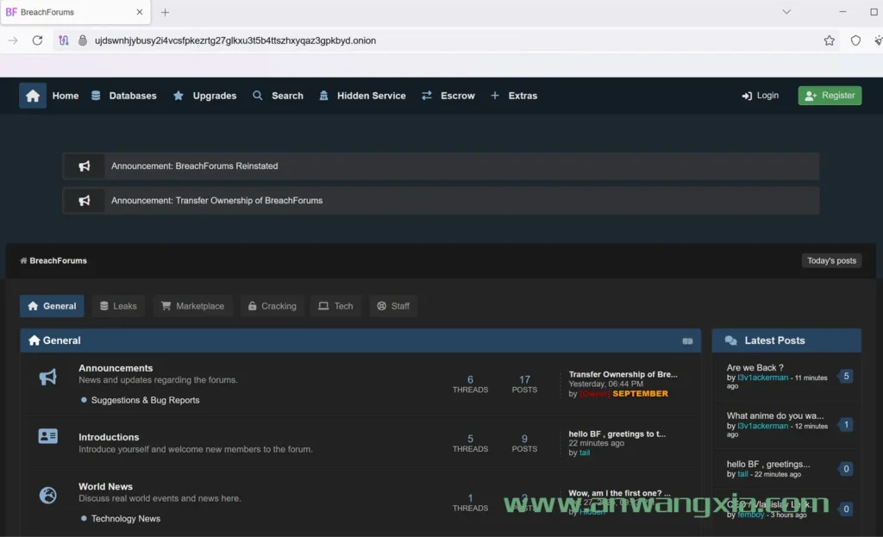
Task: Click the shield icon in browser toolbar
Action: pos(855,41)
